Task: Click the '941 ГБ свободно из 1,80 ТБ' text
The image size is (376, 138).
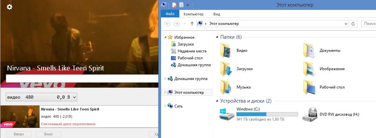Action: 260,119
